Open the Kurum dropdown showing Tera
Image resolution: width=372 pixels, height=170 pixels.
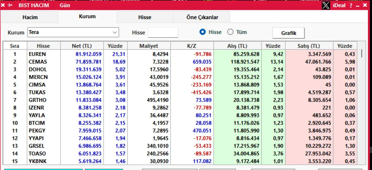pos(73,32)
